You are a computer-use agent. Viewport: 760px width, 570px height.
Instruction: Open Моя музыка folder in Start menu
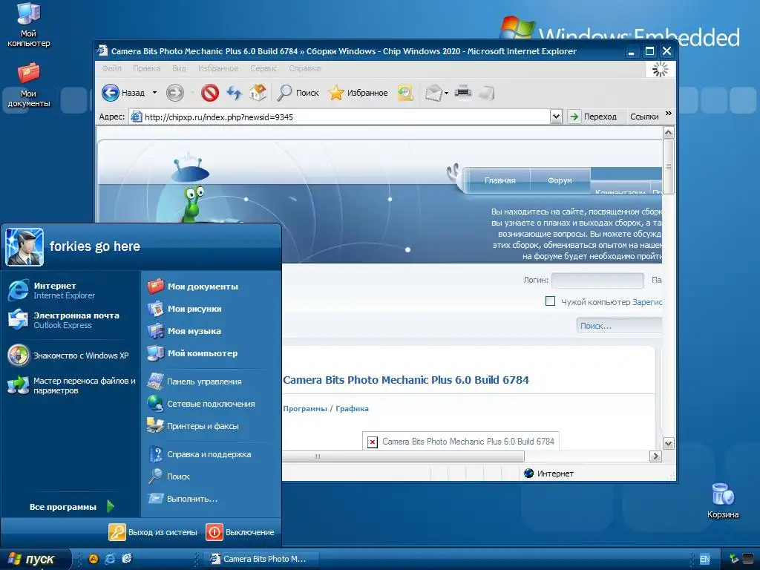(x=184, y=331)
